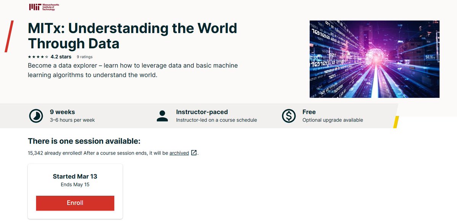457x222 pixels.
Task: Click the 4.2 stars rating text
Action: [x=61, y=57]
